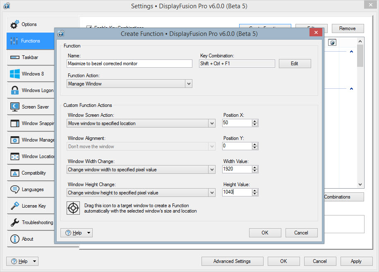The width and height of the screenshot is (379, 272).
Task: Go to the About settings tab
Action: (27, 239)
